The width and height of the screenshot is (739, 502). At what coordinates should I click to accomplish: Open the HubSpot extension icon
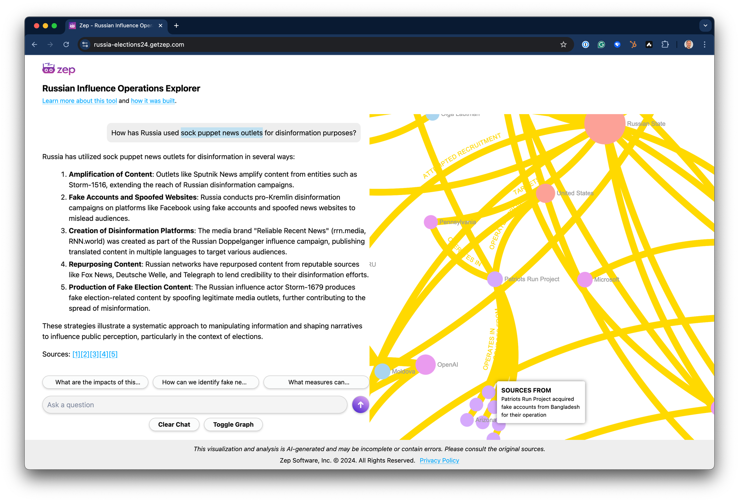[633, 45]
